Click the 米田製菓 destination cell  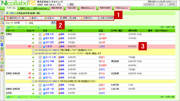pos(115,74)
